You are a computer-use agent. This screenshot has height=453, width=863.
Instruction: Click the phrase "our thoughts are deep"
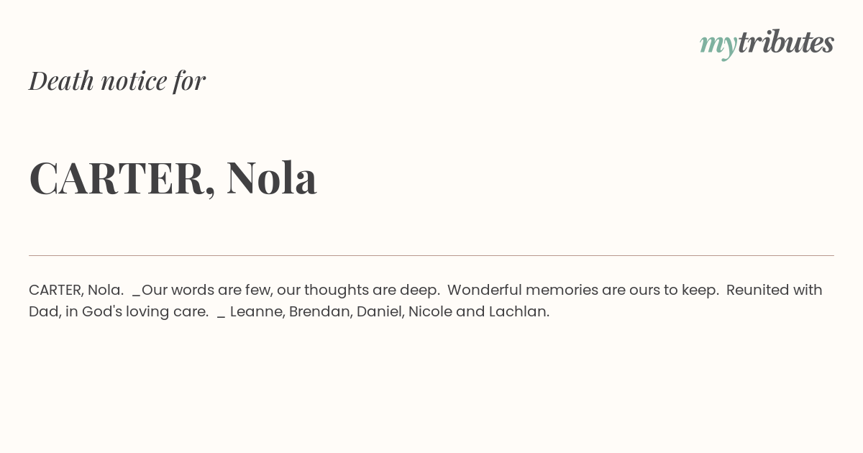(358, 290)
